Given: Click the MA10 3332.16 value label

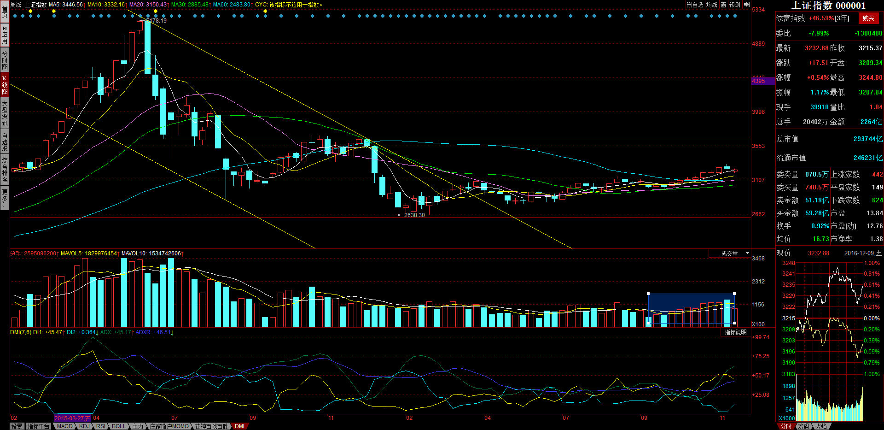Looking at the screenshot, I should click(107, 5).
